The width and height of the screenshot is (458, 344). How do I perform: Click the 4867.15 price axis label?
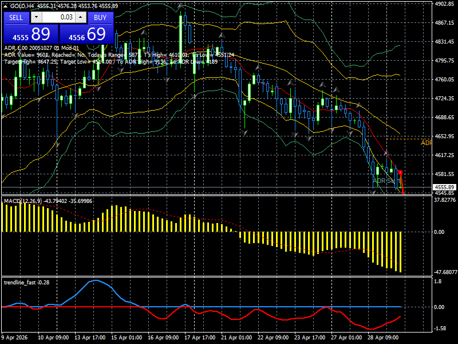click(x=444, y=23)
